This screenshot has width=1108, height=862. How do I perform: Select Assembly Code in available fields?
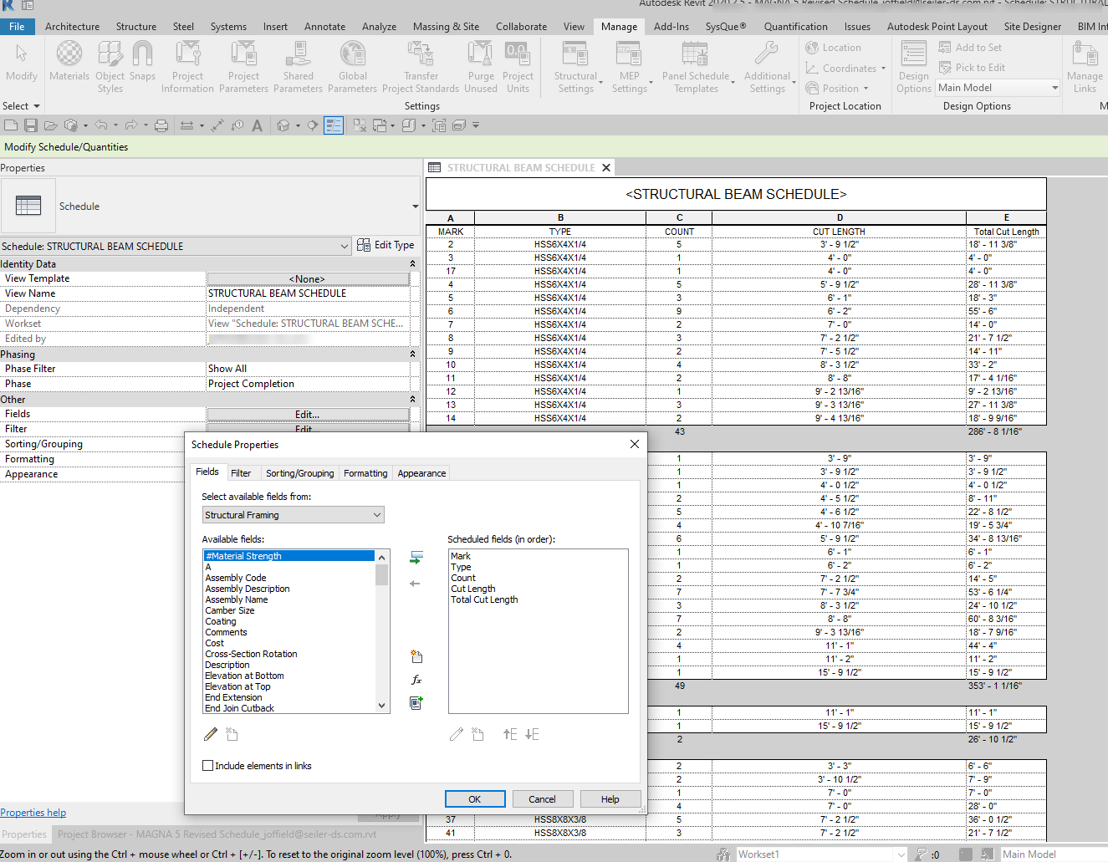236,578
